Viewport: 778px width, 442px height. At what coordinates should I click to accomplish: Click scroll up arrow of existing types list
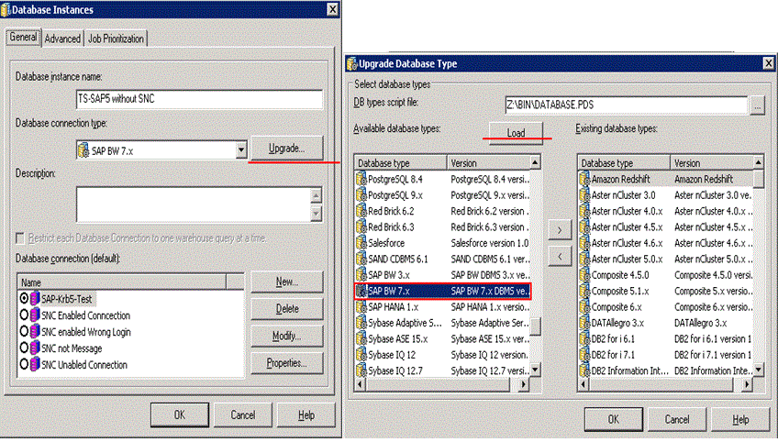[758, 162]
